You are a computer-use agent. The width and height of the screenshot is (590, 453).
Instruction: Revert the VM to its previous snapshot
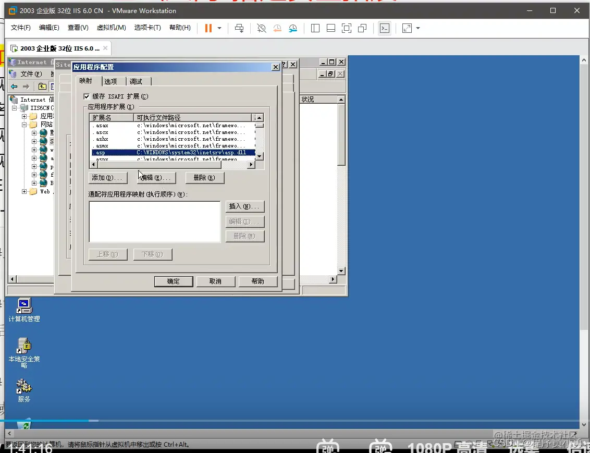pyautogui.click(x=277, y=28)
